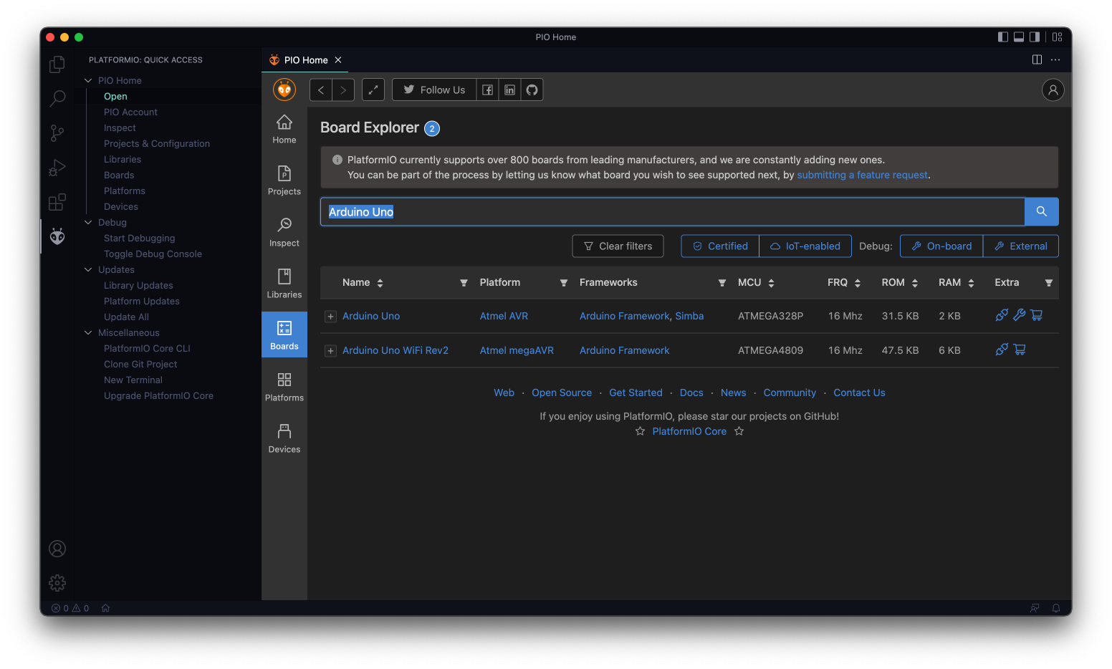Collapse the Debug tree section
The image size is (1112, 669).
pos(88,223)
